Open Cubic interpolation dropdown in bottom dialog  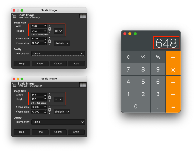coord(58,122)
